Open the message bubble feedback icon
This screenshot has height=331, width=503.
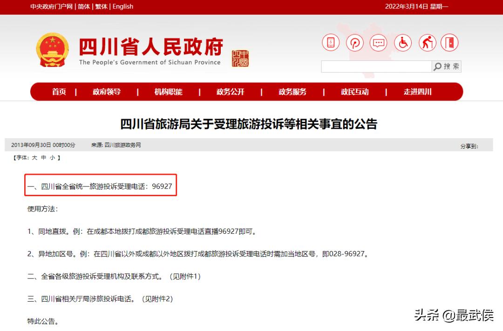coord(378,42)
